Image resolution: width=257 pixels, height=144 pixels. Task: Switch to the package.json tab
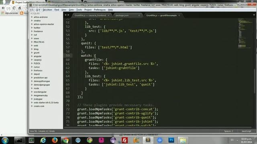[122, 15]
